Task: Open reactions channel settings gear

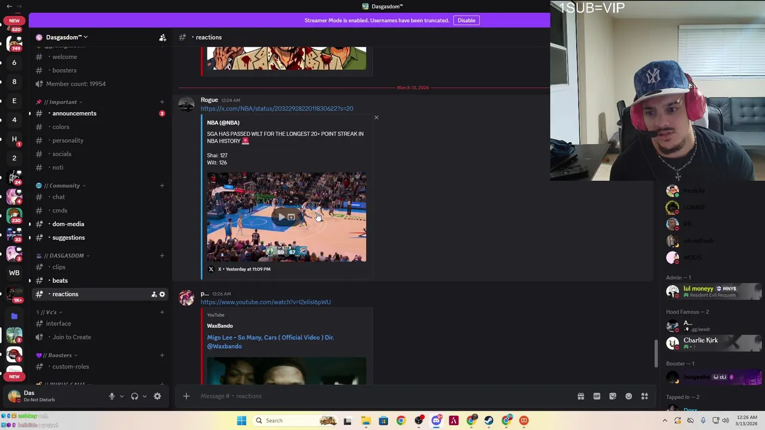Action: (162, 294)
